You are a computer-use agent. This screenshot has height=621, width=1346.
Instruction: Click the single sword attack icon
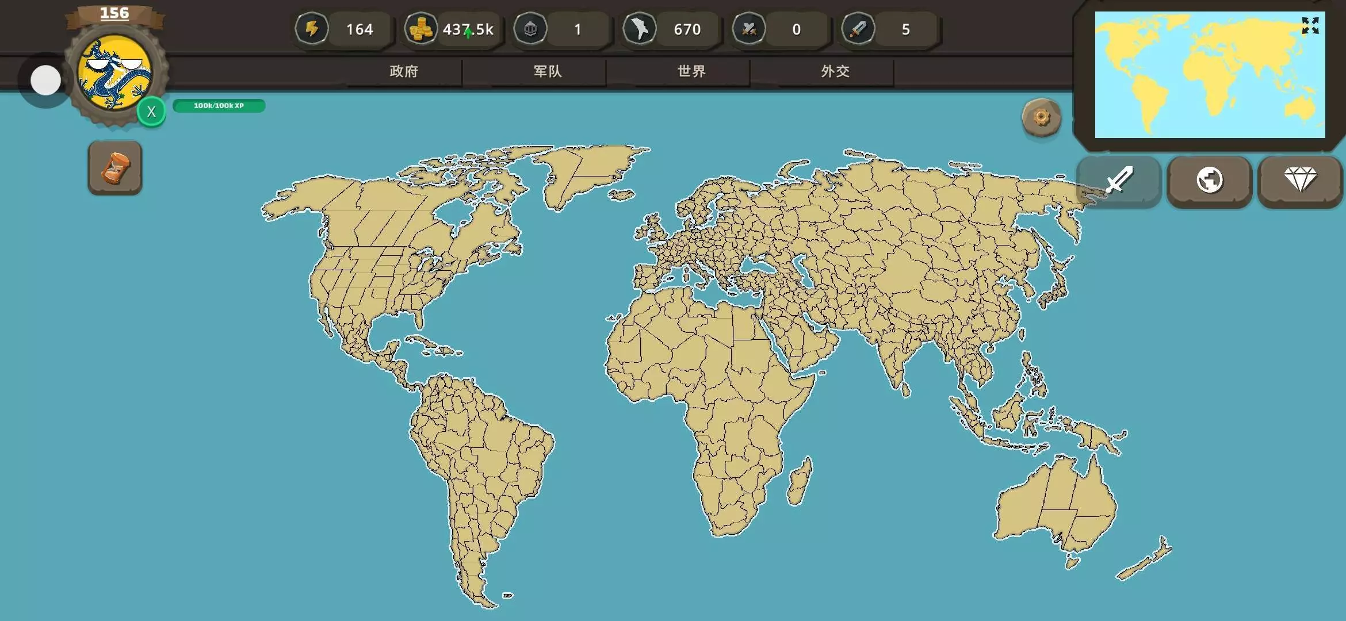click(858, 29)
